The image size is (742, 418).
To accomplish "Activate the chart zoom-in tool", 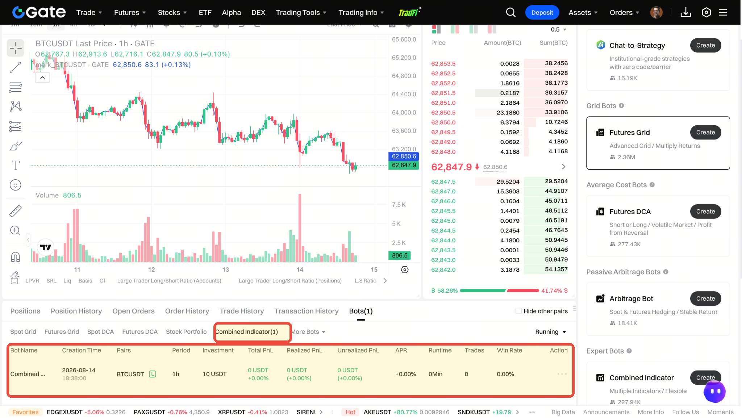I will [x=15, y=230].
